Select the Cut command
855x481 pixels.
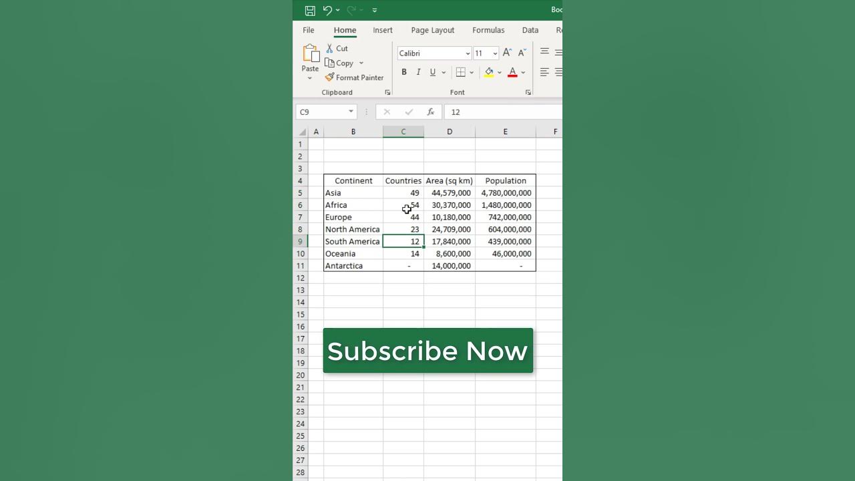(x=337, y=48)
